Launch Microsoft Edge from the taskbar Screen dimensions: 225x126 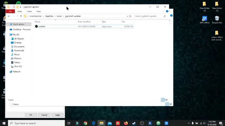[94, 123]
